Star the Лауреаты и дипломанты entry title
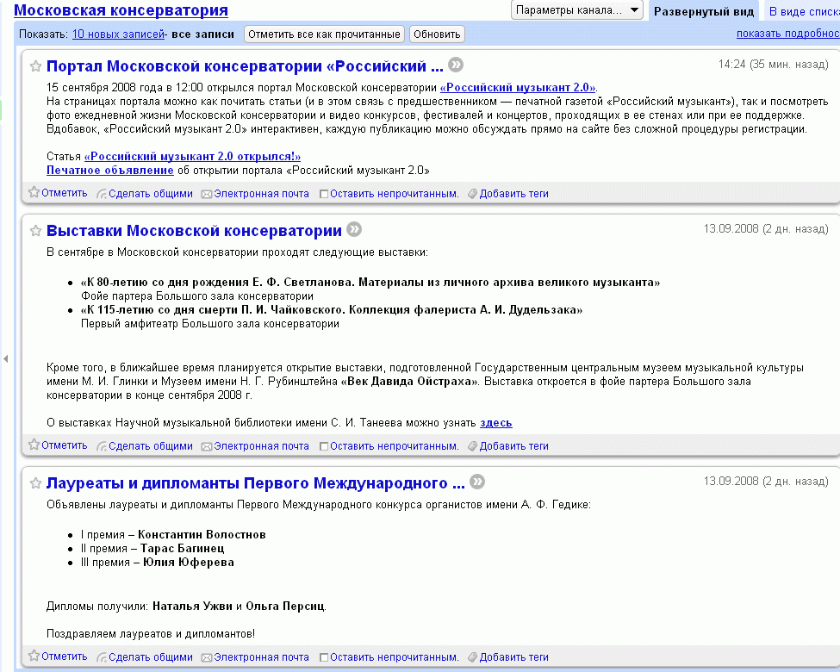 (36, 482)
